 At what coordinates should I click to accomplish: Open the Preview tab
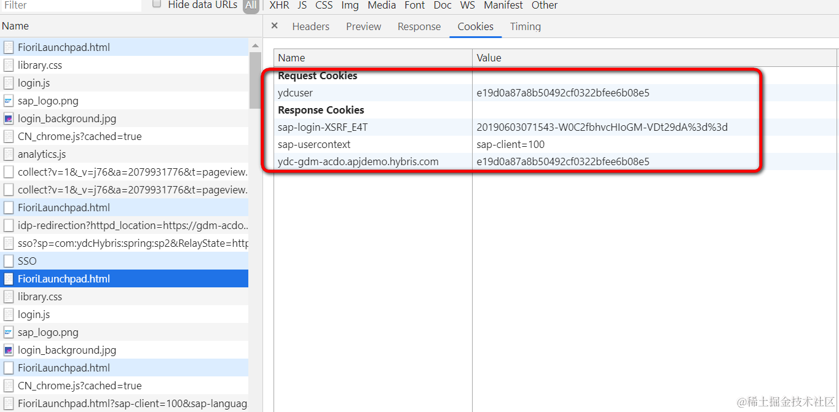pyautogui.click(x=363, y=26)
